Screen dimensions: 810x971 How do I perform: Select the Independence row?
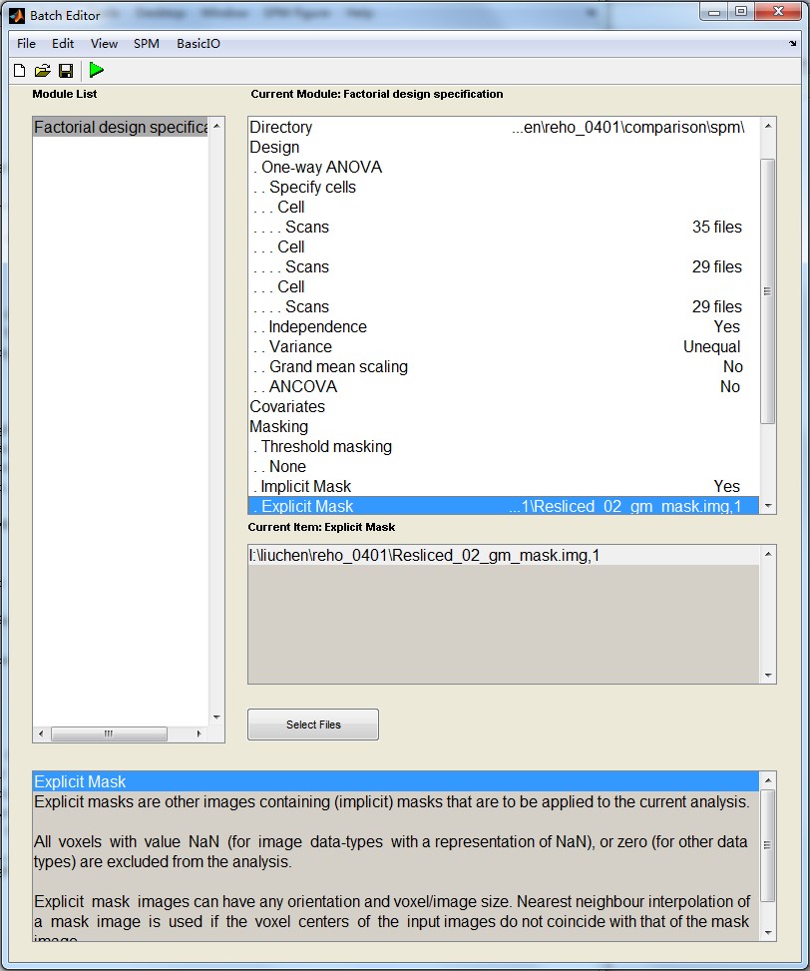(503, 327)
